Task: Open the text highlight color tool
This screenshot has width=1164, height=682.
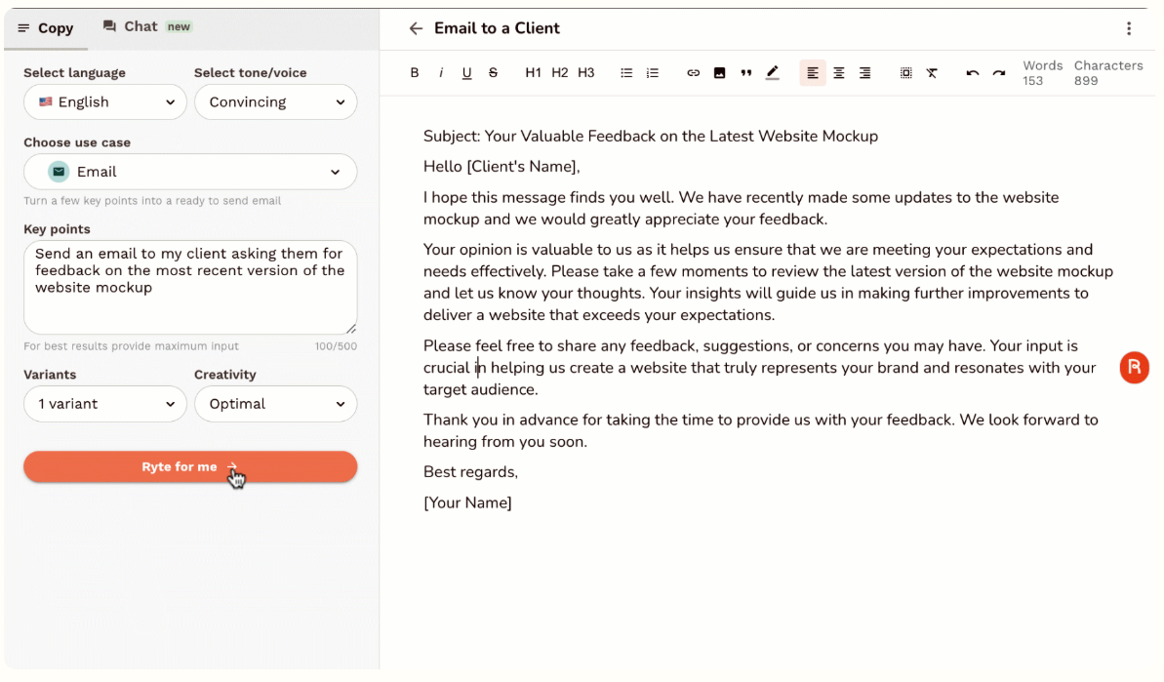Action: coord(773,73)
